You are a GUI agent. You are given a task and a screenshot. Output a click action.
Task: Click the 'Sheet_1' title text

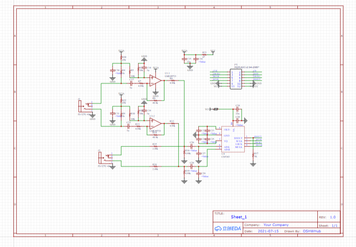click(x=239, y=217)
